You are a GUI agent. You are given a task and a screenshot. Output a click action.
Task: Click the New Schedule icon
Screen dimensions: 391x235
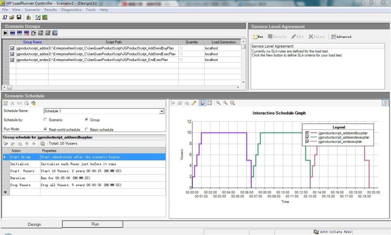(x=5, y=103)
